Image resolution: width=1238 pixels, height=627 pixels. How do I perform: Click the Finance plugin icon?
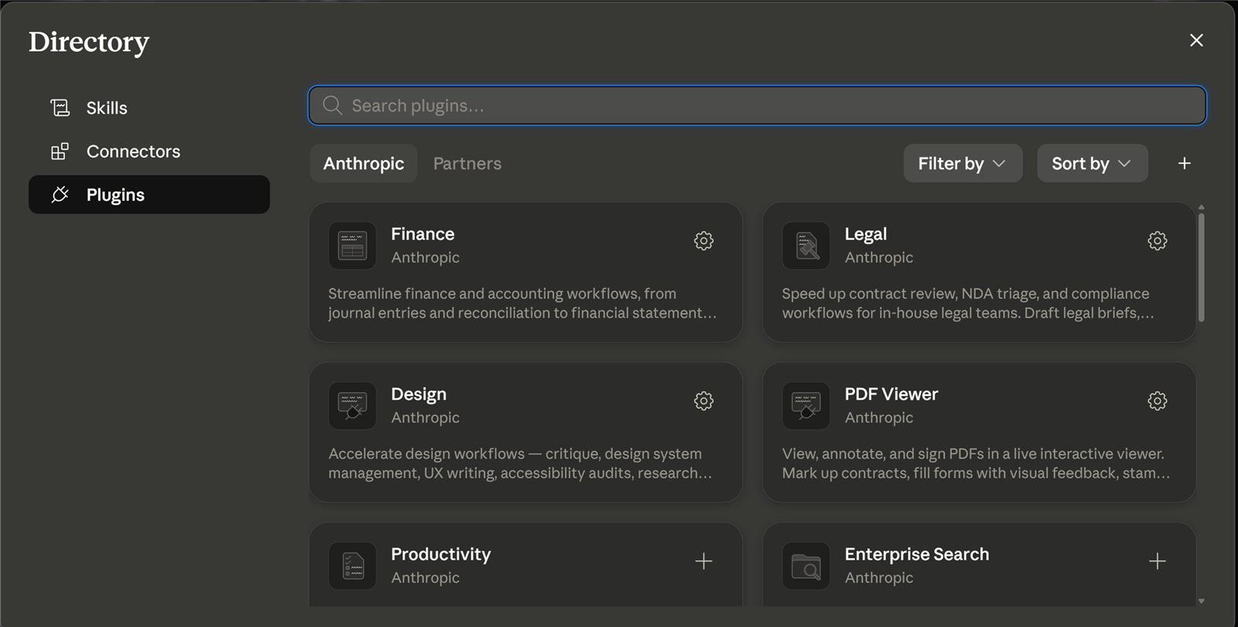352,246
